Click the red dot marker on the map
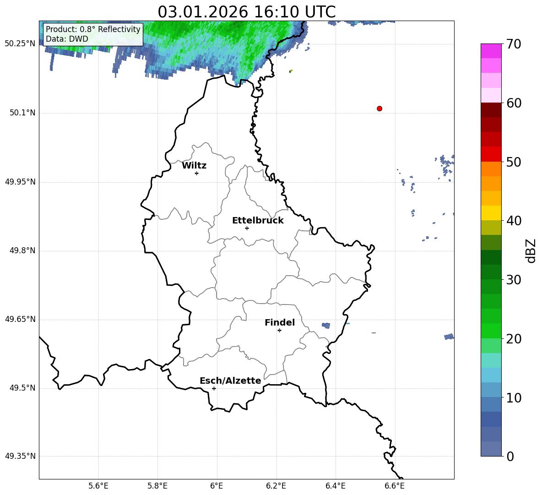 [379, 109]
